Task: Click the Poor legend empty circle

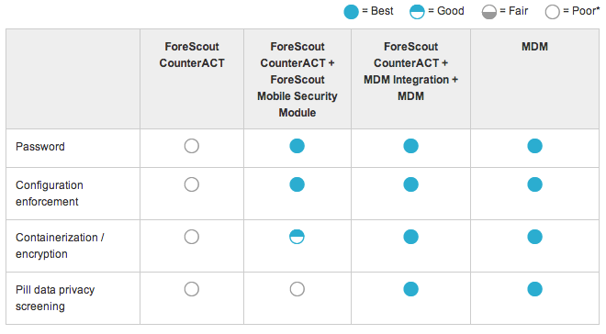Action: [x=552, y=12]
